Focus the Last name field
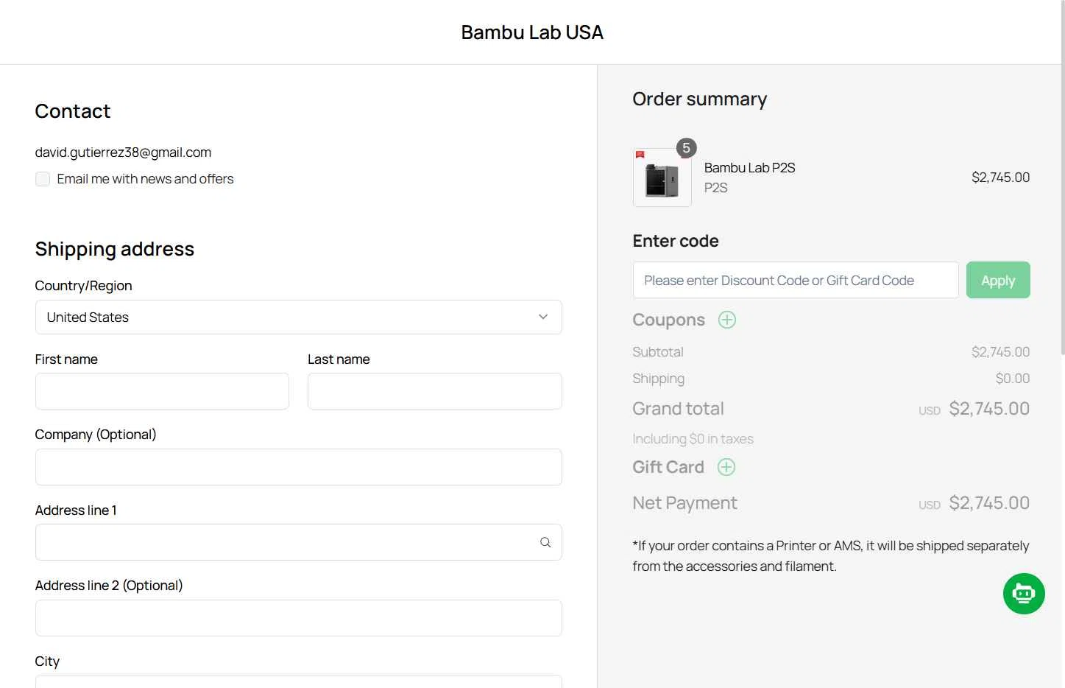 tap(435, 391)
